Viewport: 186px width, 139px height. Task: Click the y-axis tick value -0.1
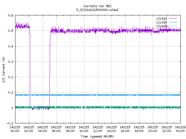click(10, 123)
